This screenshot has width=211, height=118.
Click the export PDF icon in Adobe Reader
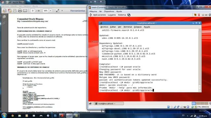pos(5,10)
